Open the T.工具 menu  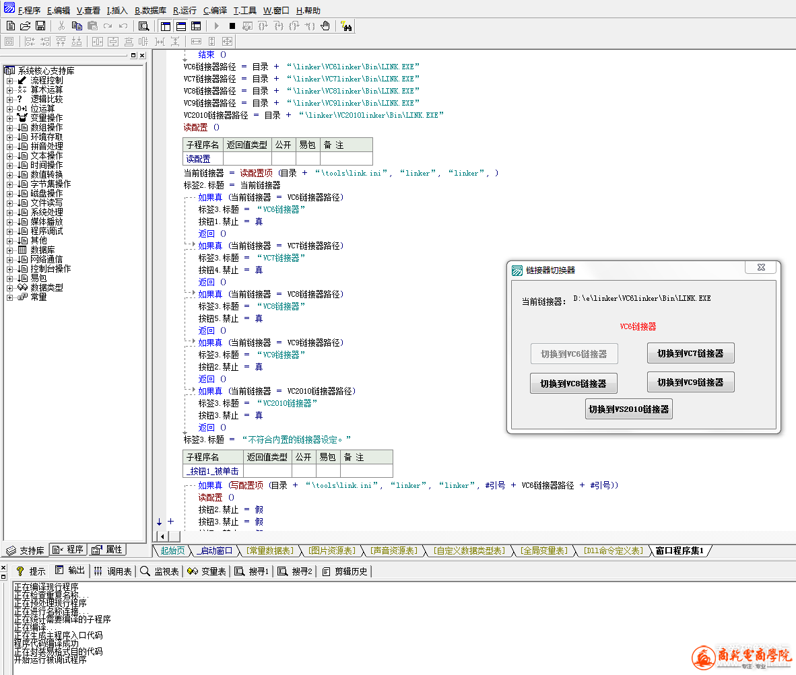point(244,10)
